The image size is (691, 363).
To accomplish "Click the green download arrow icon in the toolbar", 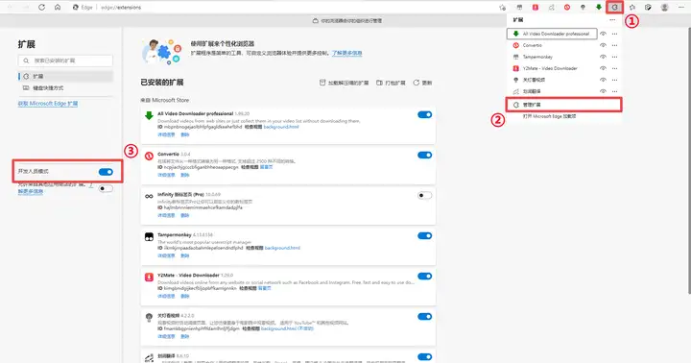I will click(599, 7).
